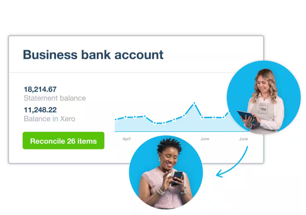Click the tablet device held by the woman
The image size is (306, 215).
247,117
